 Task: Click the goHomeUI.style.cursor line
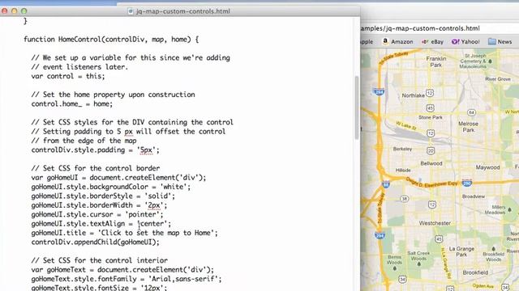[x=97, y=214]
